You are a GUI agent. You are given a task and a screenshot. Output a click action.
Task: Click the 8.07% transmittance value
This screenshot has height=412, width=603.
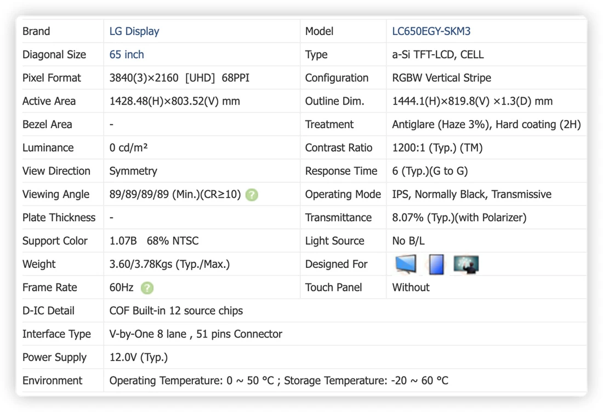(x=459, y=218)
